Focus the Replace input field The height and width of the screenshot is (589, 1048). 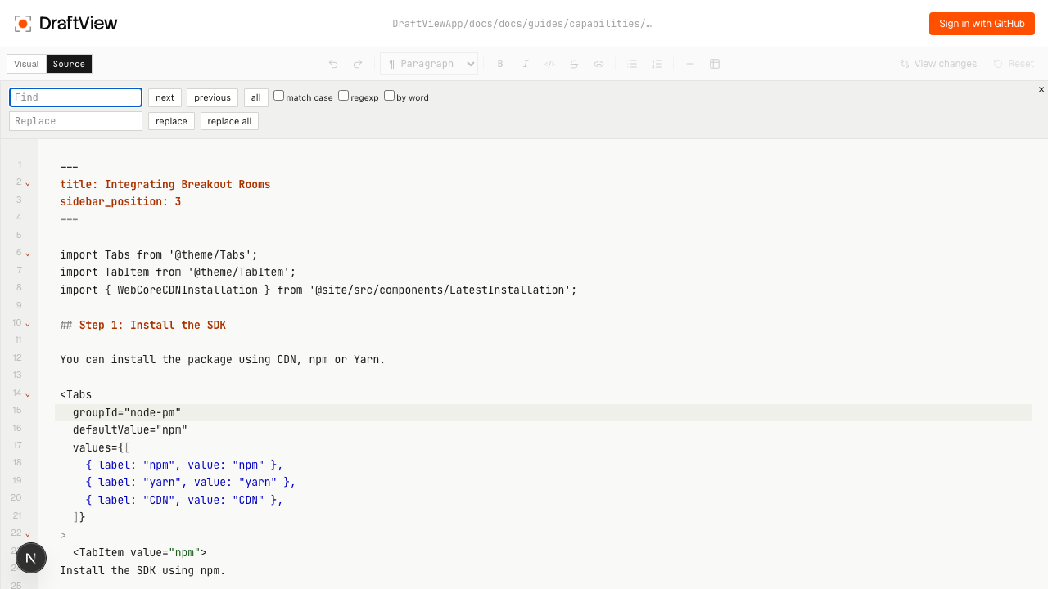pos(75,121)
